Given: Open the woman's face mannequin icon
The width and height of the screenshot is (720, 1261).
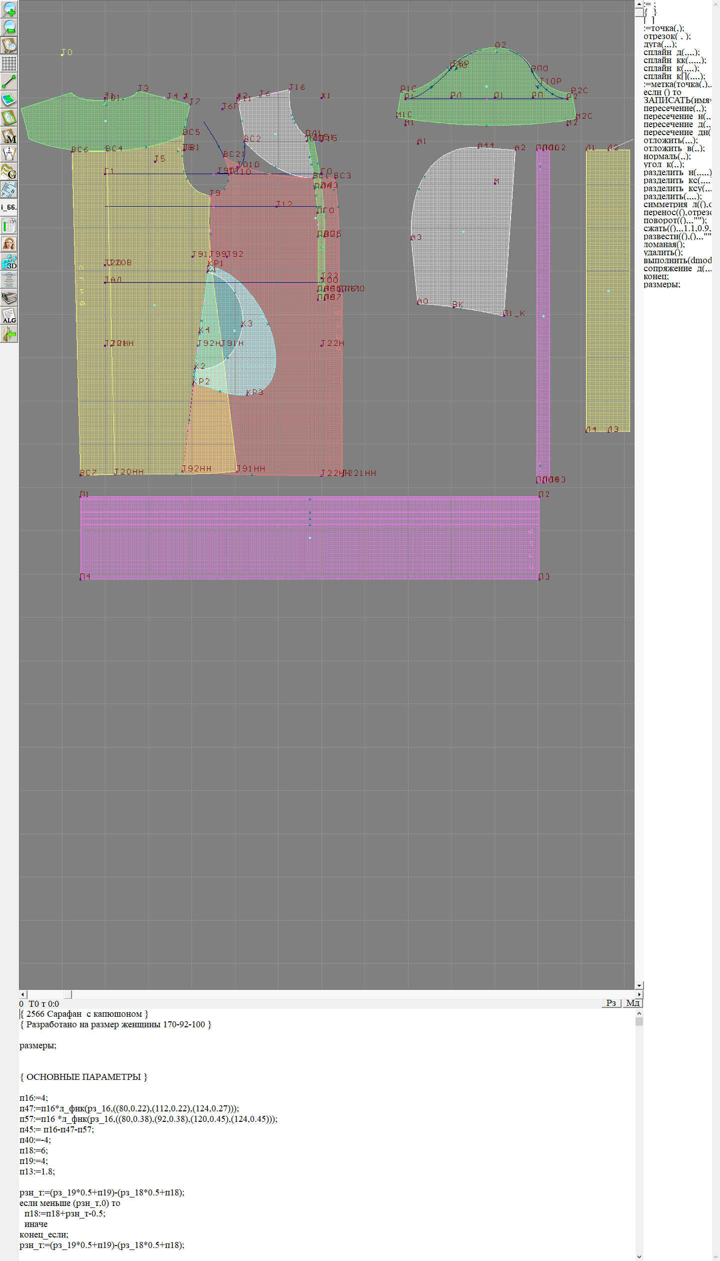Looking at the screenshot, I should tap(9, 244).
